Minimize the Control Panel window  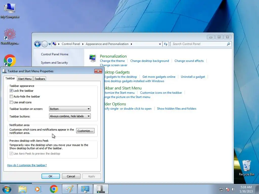click(x=211, y=37)
